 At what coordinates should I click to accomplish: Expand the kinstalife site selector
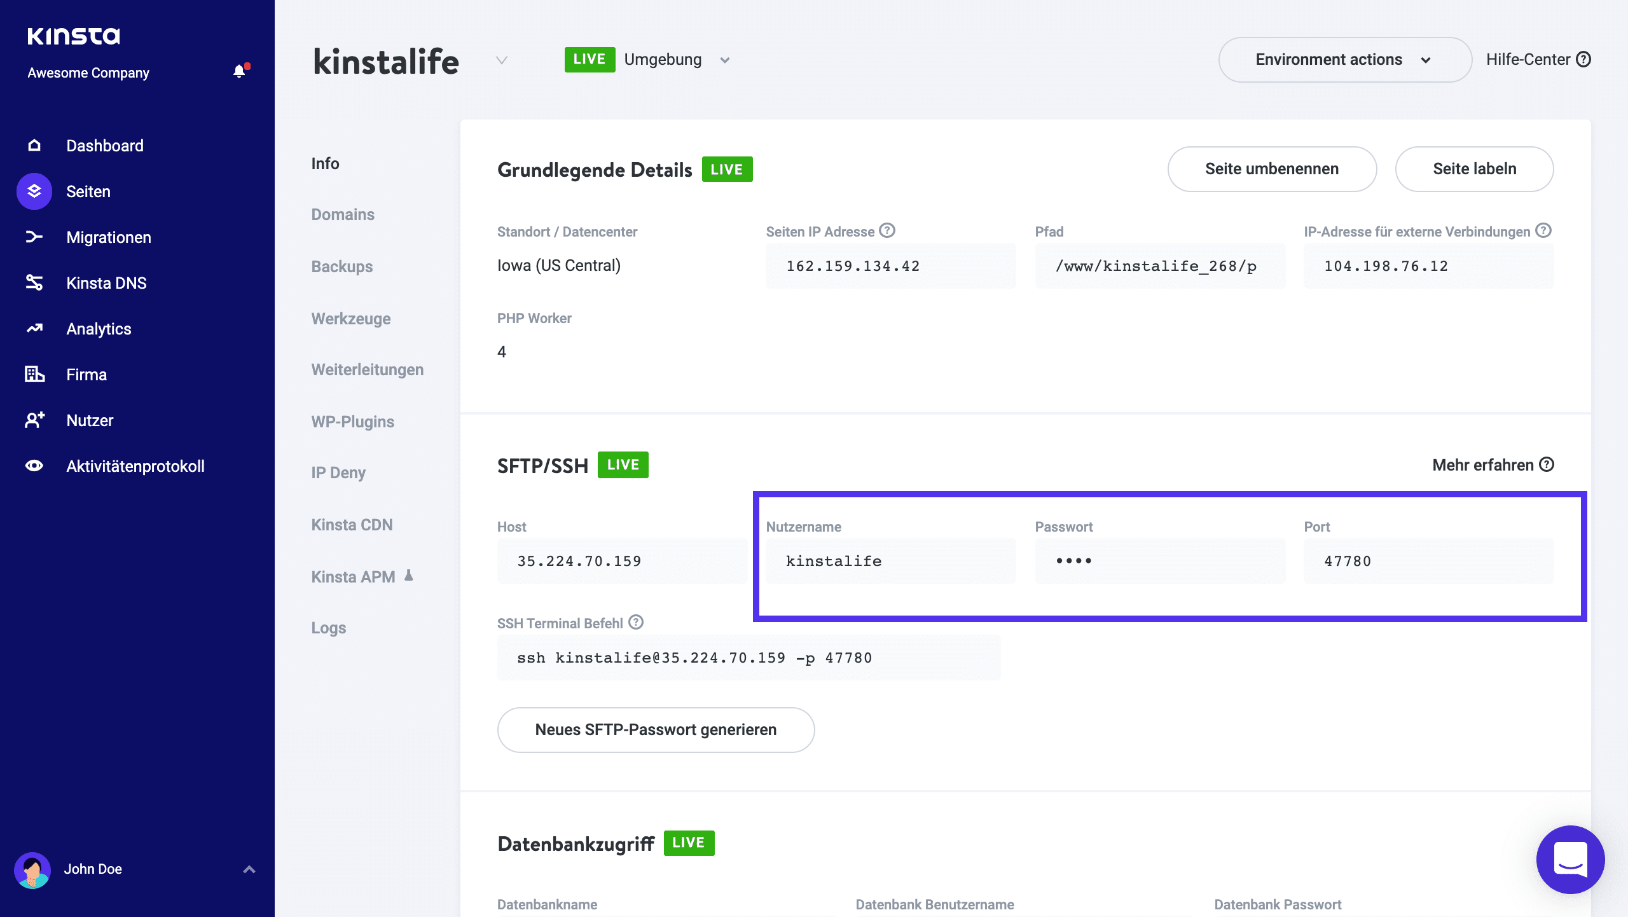point(502,62)
